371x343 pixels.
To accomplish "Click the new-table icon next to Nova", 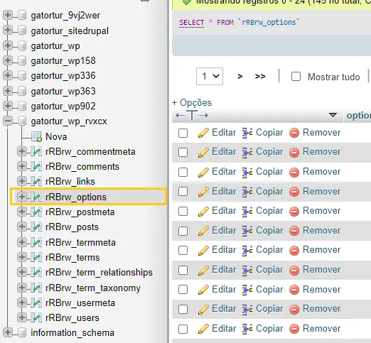I will point(37,136).
